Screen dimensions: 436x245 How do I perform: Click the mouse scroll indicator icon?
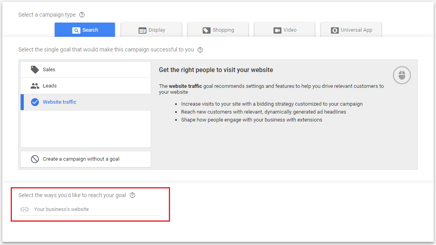pyautogui.click(x=402, y=75)
